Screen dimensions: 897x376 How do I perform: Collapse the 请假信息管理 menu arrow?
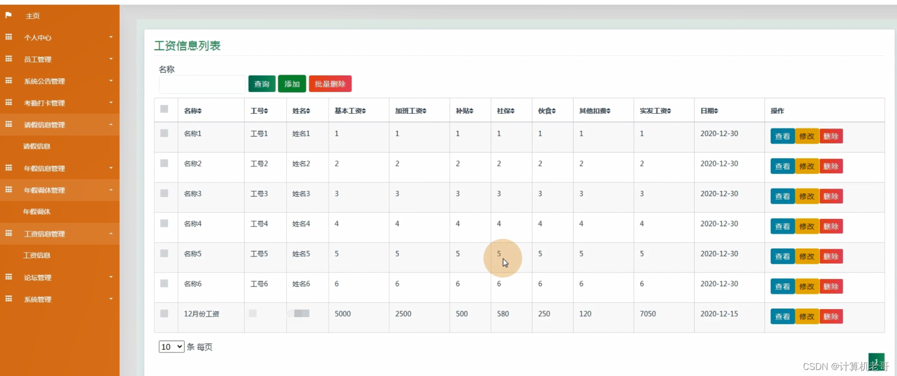tap(111, 124)
